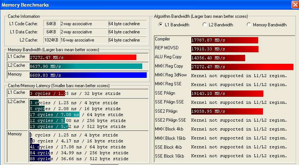Click Memory 10 cycles 16 byte stride row
The image size is (299, 165).
click(77, 141)
